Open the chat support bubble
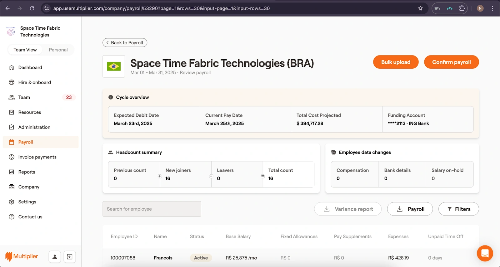This screenshot has width=500, height=267. click(485, 253)
